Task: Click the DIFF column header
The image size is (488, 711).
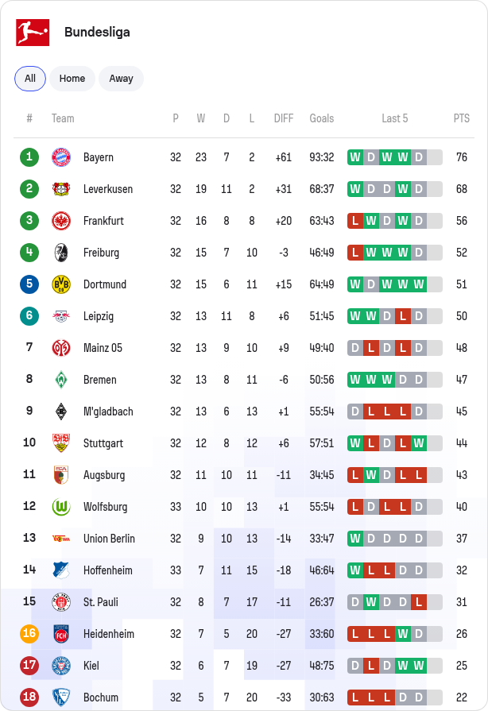Action: [284, 118]
